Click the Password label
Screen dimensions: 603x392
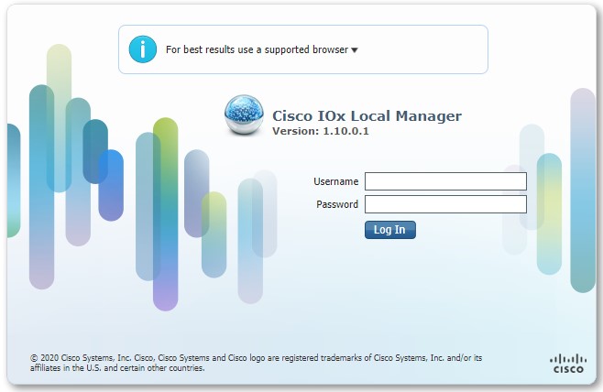pyautogui.click(x=337, y=204)
